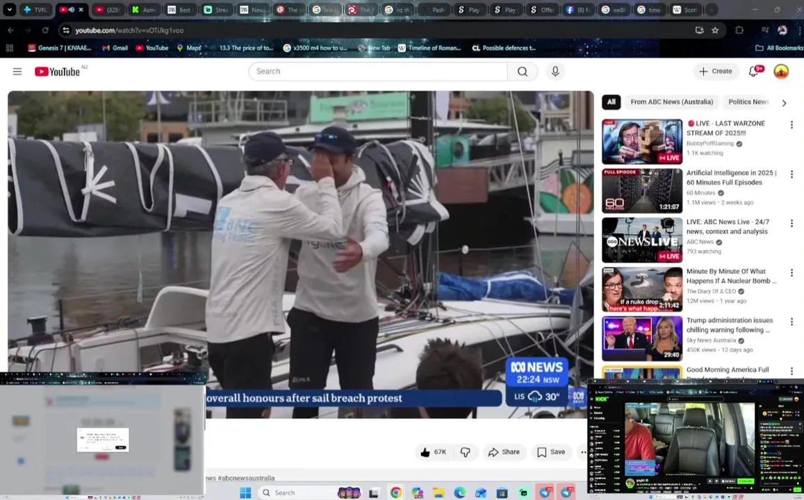This screenshot has width=804, height=500.
Task: Click the 60 Minutes channel name
Action: pos(701,193)
